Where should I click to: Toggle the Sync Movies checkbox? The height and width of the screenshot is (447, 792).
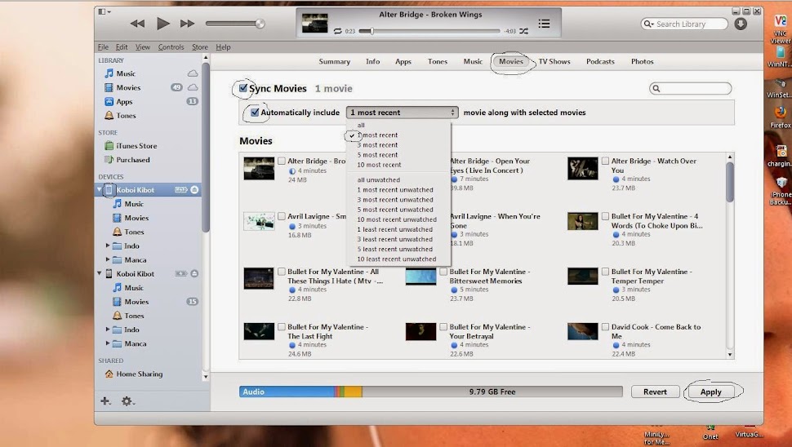tap(243, 88)
